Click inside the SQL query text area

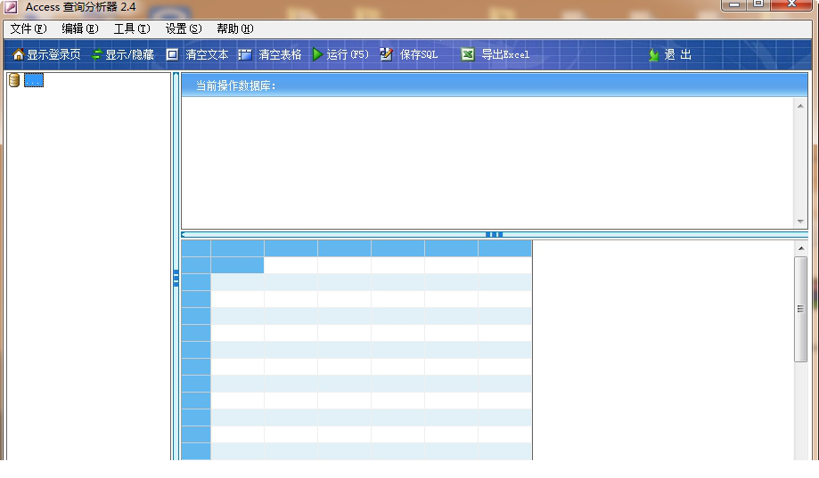(x=486, y=160)
